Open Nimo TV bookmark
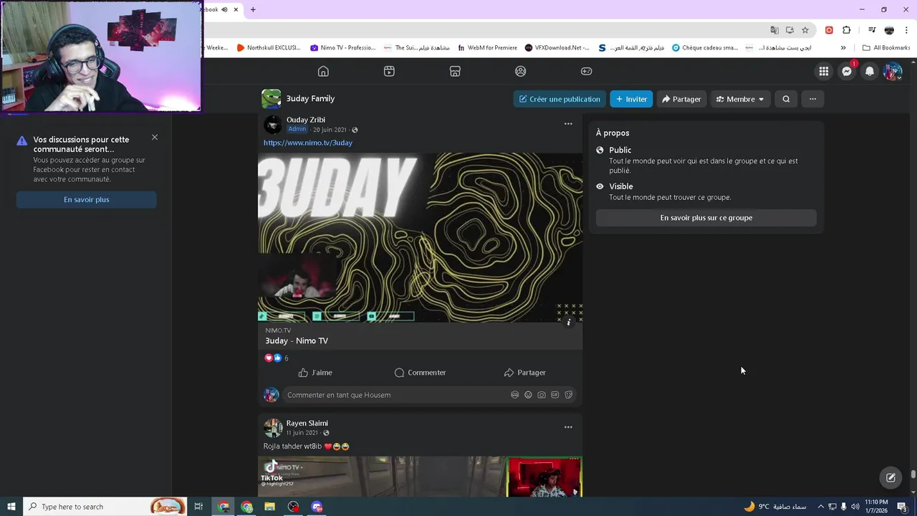 [x=343, y=48]
